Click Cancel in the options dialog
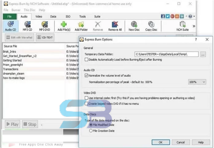214x148 pixels. [x=181, y=142]
